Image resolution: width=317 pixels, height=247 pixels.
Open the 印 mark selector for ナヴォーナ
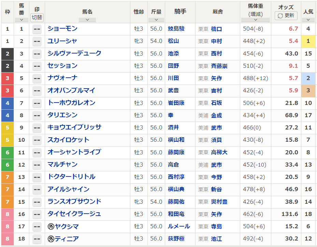[x=37, y=78]
